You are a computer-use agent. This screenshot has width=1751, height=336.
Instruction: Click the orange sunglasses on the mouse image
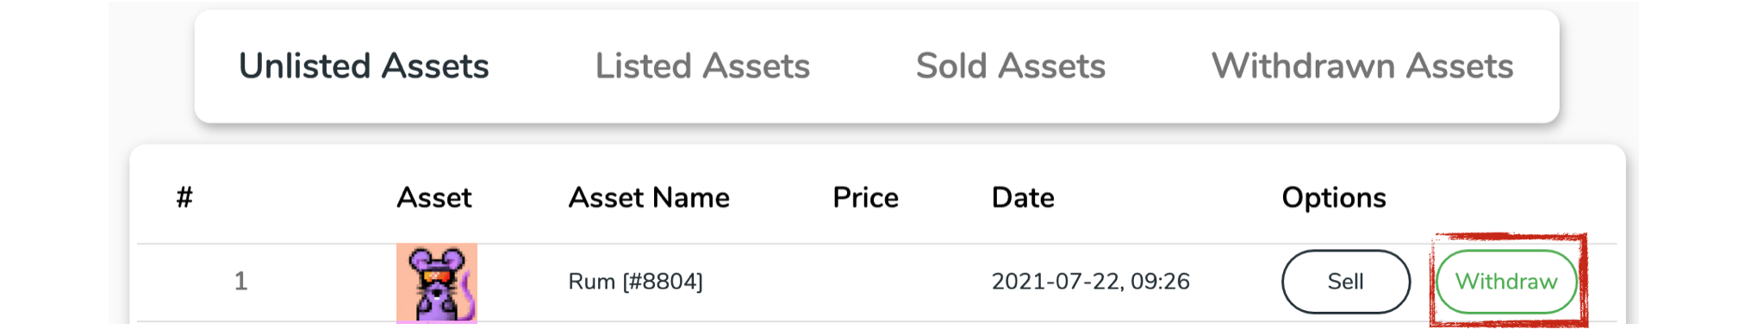[x=436, y=277]
